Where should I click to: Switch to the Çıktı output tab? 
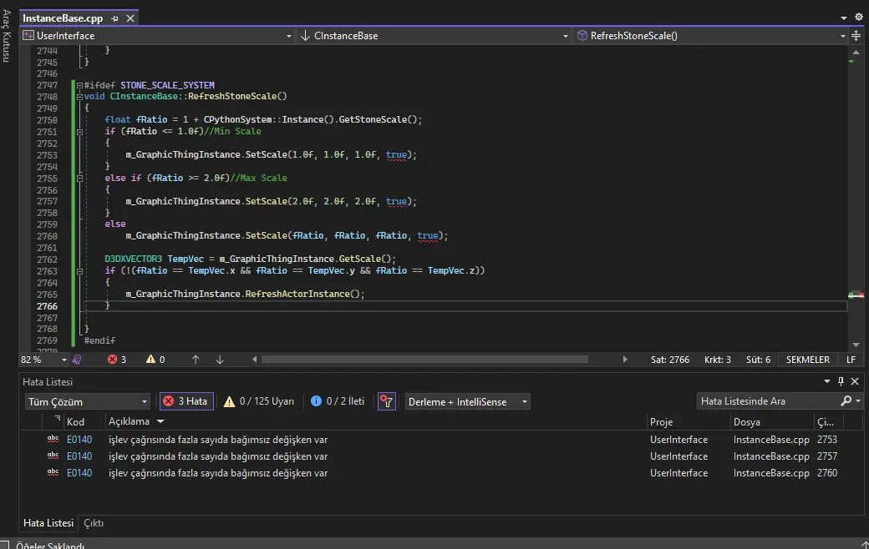(x=94, y=523)
